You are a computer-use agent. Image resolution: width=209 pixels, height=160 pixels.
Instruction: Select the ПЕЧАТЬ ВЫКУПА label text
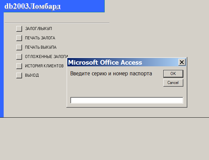tap(41, 47)
